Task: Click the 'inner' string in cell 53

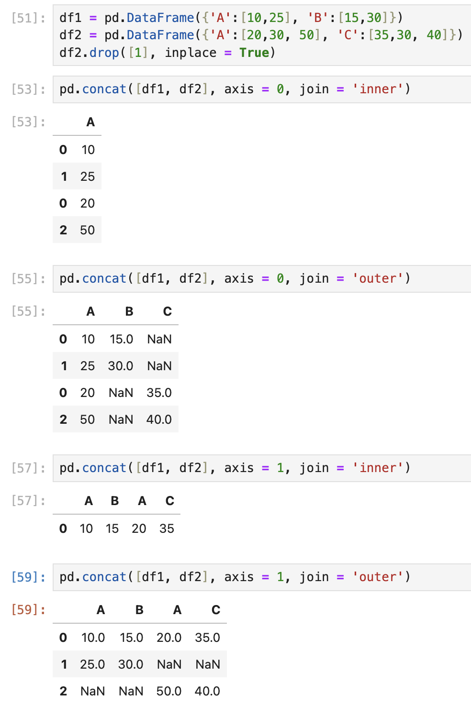Action: (x=378, y=89)
